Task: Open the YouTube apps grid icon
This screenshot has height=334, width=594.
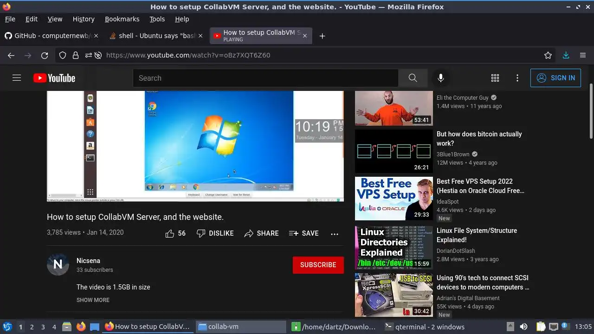Action: tap(495, 78)
